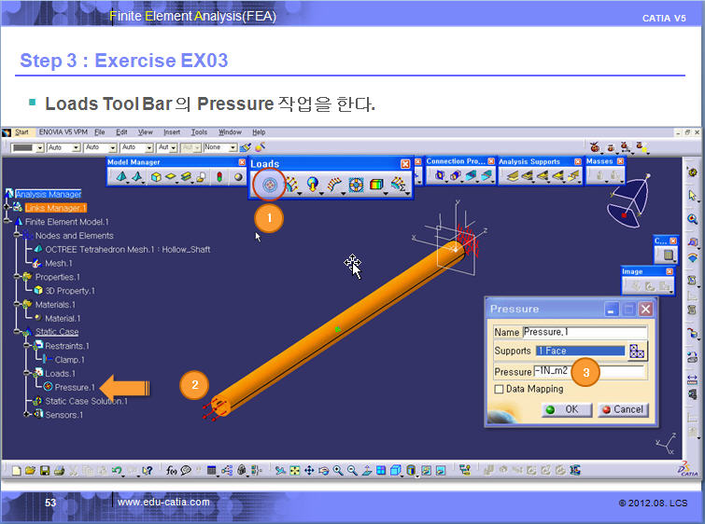The width and height of the screenshot is (705, 524).
Task: Select Pressure.1 in the specification tree
Action: [x=75, y=387]
